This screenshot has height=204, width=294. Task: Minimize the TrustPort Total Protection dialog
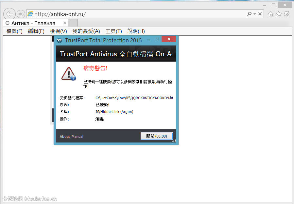coord(148,40)
